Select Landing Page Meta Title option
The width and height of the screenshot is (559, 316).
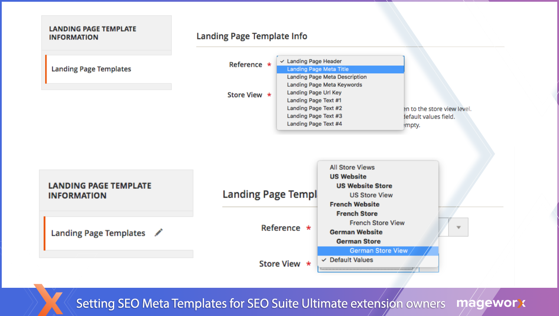(318, 69)
